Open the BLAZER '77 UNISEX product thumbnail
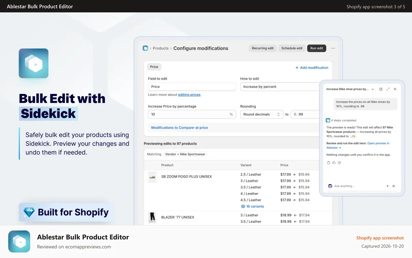Screen dimensions: 412x258 tap(152, 218)
